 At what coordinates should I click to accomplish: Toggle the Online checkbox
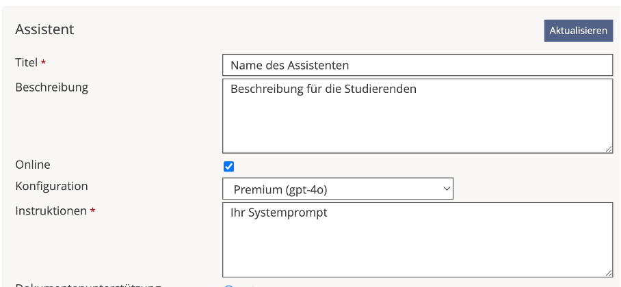[x=229, y=166]
